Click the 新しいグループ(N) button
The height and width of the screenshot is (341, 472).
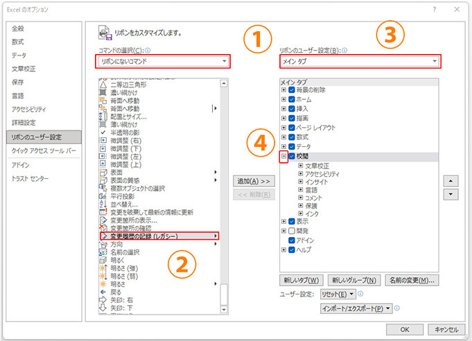(354, 280)
